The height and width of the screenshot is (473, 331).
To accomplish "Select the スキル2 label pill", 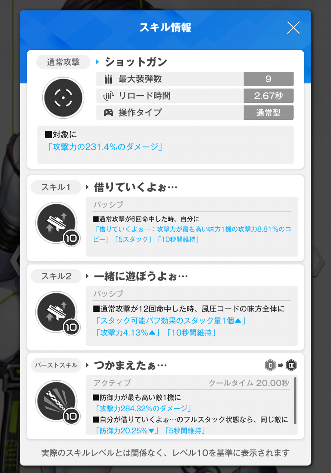I will (56, 276).
